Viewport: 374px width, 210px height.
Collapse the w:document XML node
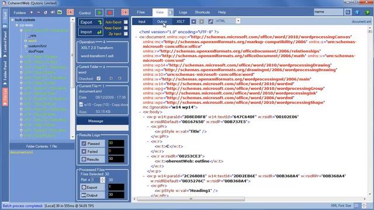coord(136,37)
